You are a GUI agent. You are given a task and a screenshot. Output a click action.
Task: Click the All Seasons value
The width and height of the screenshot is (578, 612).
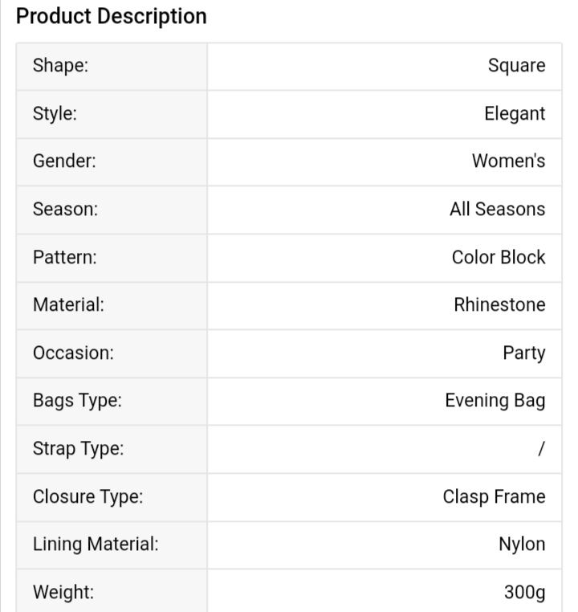click(x=497, y=209)
